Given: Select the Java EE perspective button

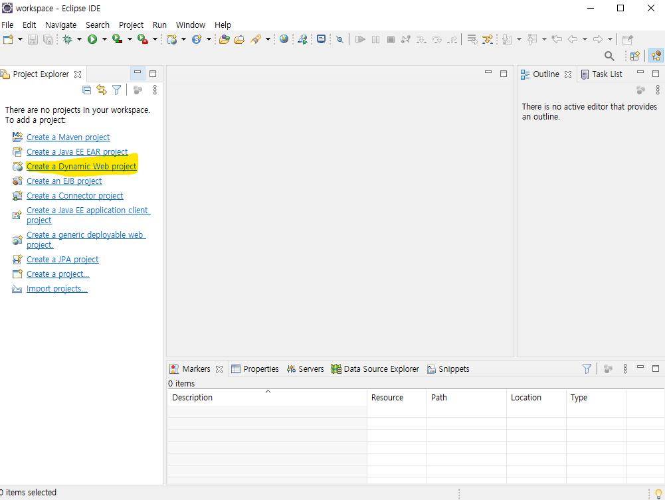Looking at the screenshot, I should [x=656, y=56].
